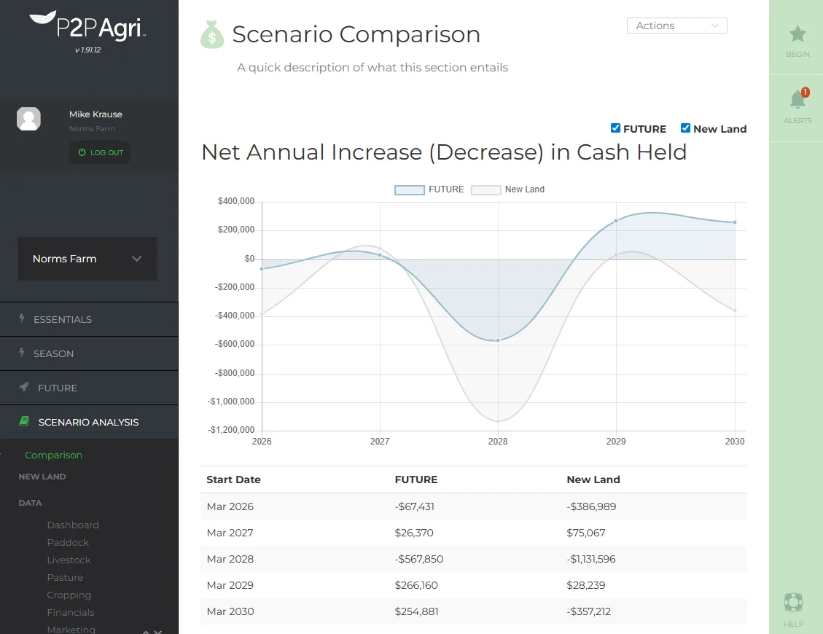Switch to the SEASON section

[52, 353]
